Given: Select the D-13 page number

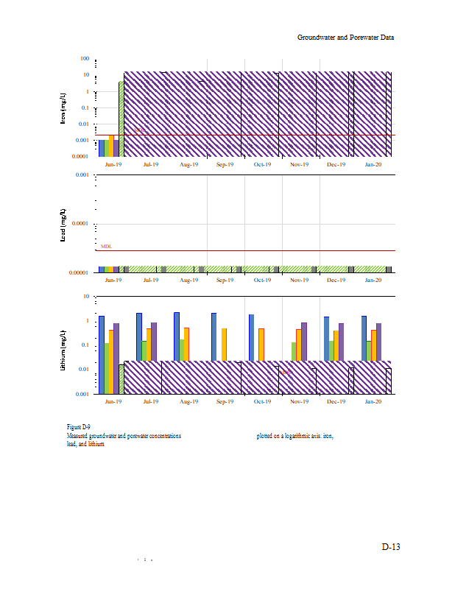Looking at the screenshot, I should 390,547.
